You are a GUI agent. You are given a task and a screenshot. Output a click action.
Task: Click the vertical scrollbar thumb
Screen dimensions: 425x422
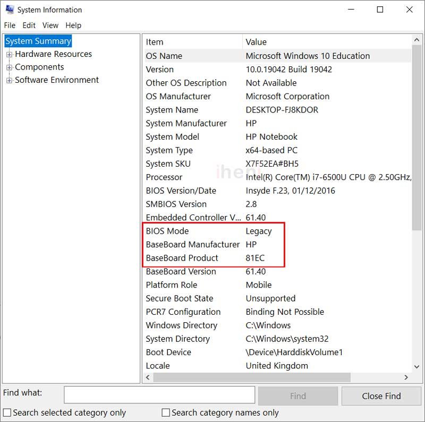click(416, 137)
